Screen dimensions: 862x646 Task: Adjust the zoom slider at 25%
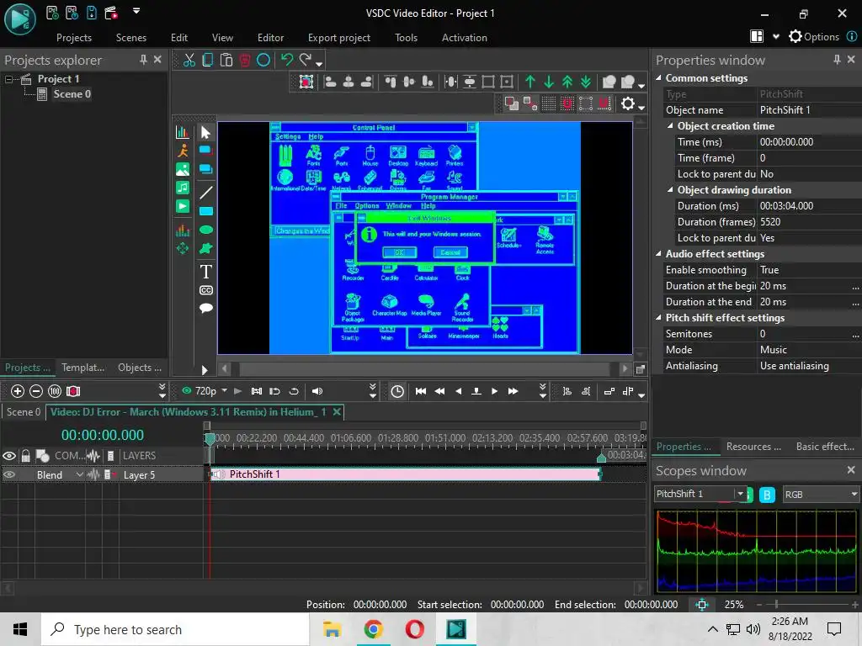pos(775,604)
